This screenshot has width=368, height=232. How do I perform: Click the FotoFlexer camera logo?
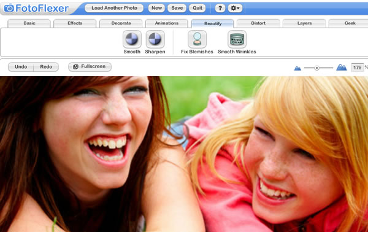[9, 8]
